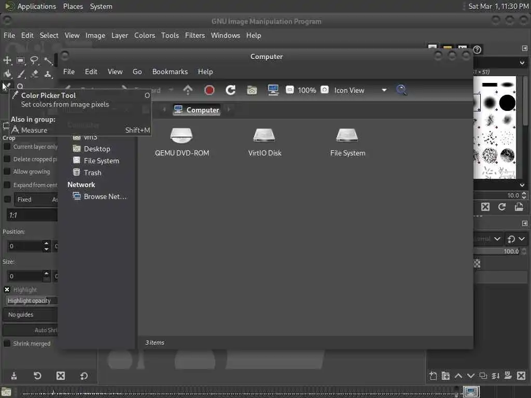Open the Places menu in top panel
531x398 pixels.
point(73,6)
